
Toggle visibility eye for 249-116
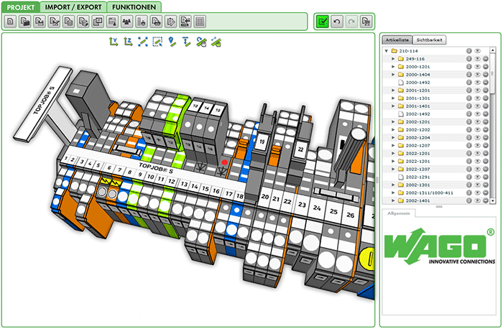coord(477,59)
